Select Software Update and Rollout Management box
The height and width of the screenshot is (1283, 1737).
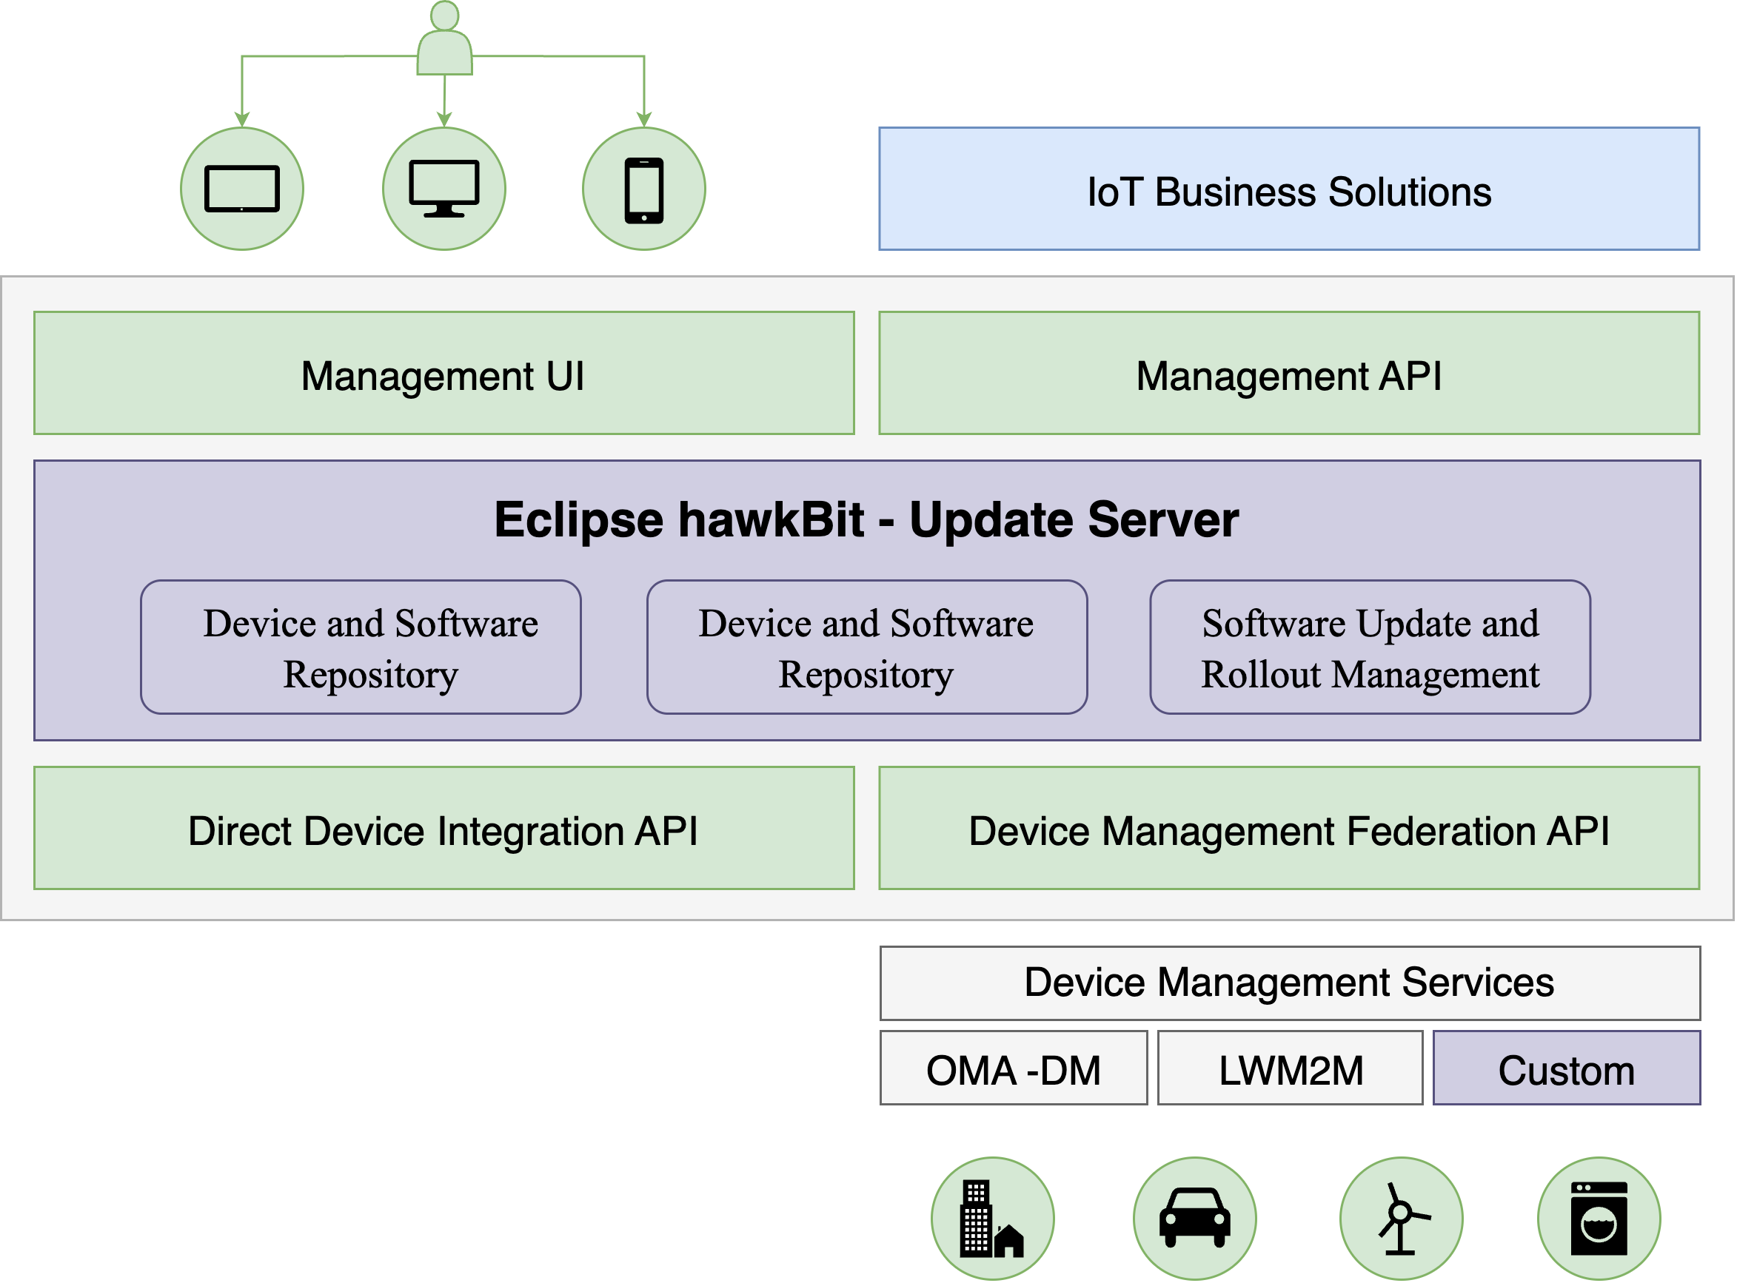point(1371,647)
